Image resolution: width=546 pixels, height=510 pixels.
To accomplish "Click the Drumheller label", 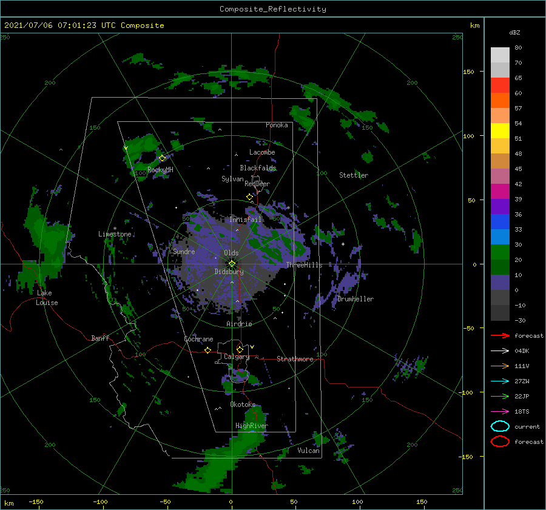I will pos(355,299).
